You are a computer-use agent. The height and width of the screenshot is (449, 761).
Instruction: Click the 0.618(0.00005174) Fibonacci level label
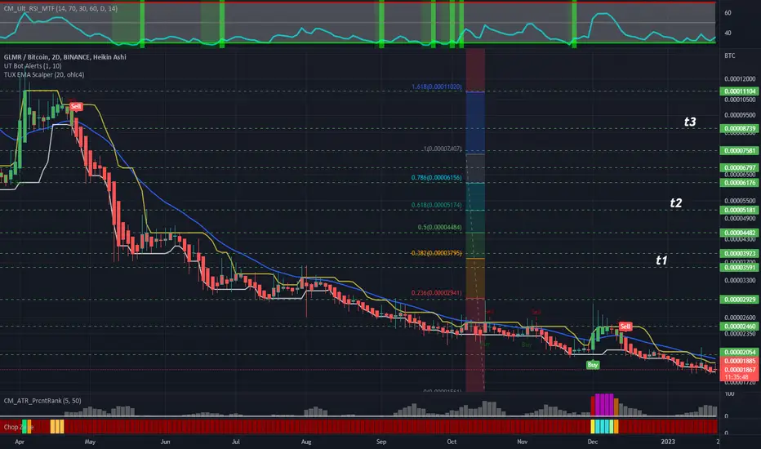[437, 205]
